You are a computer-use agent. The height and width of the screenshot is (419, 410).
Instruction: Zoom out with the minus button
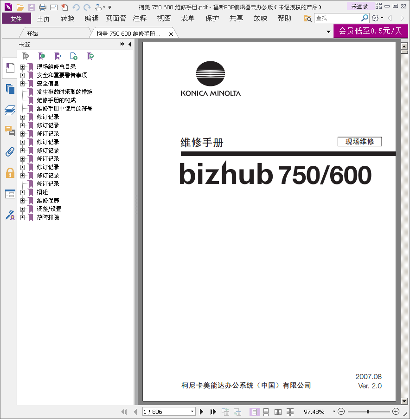[x=341, y=412]
